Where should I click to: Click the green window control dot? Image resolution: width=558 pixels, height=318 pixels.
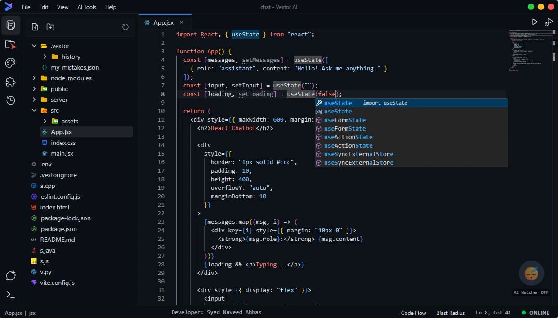[x=531, y=7]
